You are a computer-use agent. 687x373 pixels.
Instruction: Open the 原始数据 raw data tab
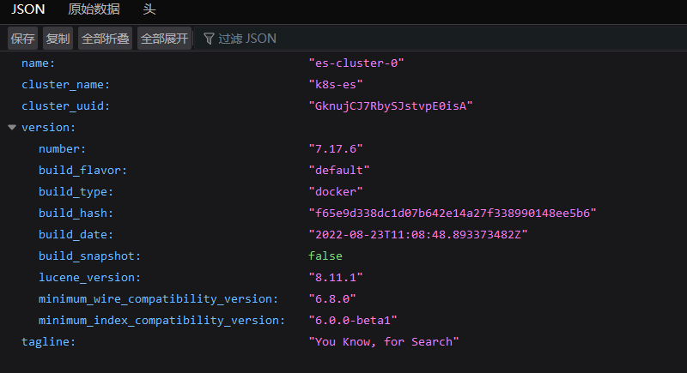coord(94,9)
